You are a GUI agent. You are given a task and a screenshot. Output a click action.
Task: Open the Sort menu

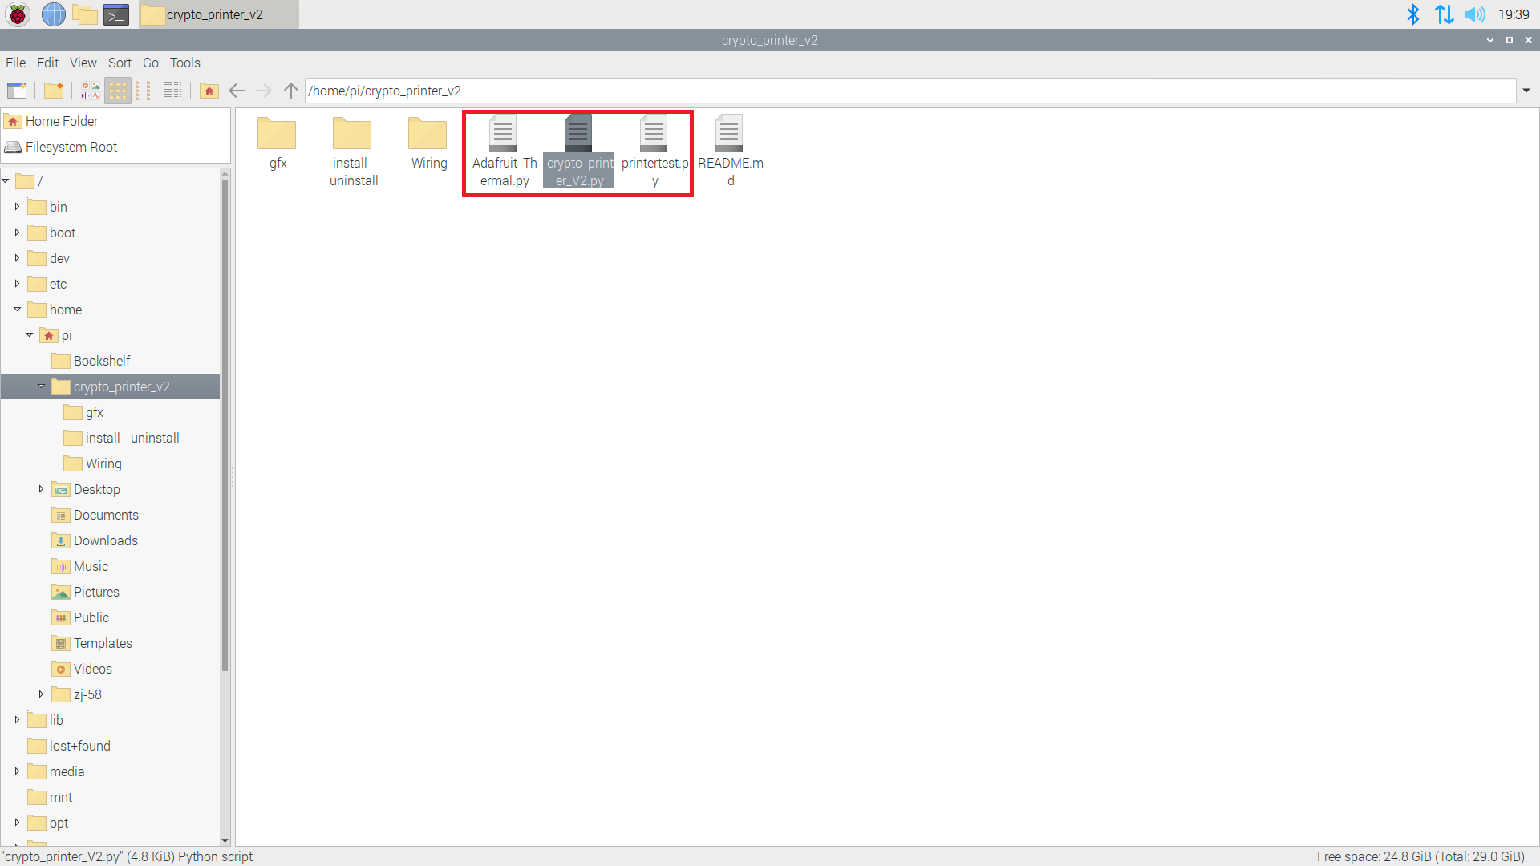tap(120, 63)
